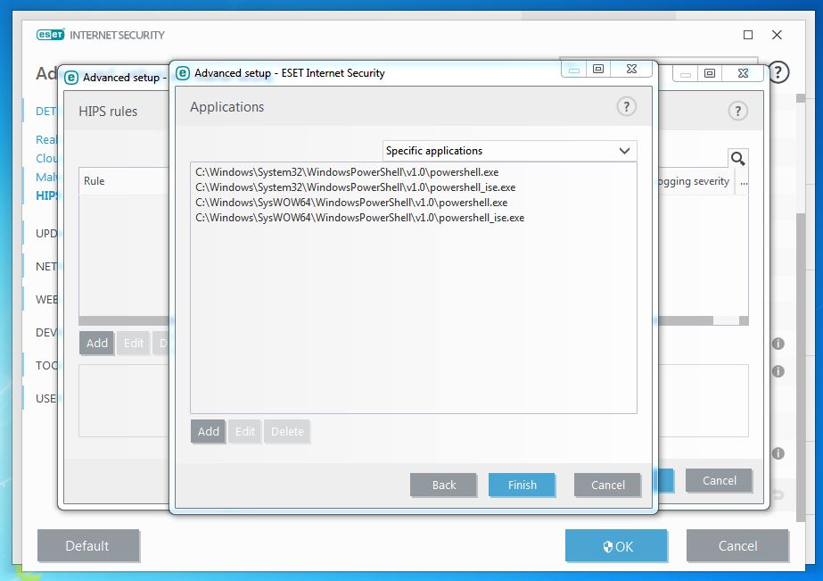Select the Device control sidebar section
This screenshot has height=581, width=823.
pos(46,333)
